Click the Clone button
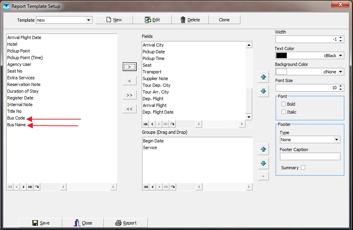 [224, 20]
